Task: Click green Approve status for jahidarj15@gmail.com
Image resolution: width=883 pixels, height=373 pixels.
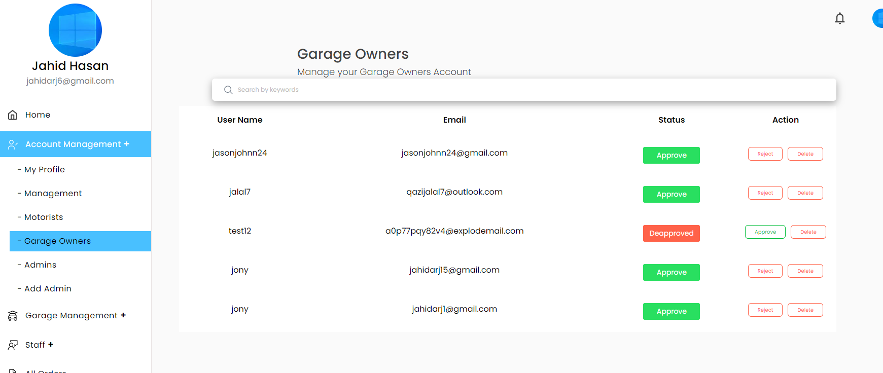Action: point(671,272)
